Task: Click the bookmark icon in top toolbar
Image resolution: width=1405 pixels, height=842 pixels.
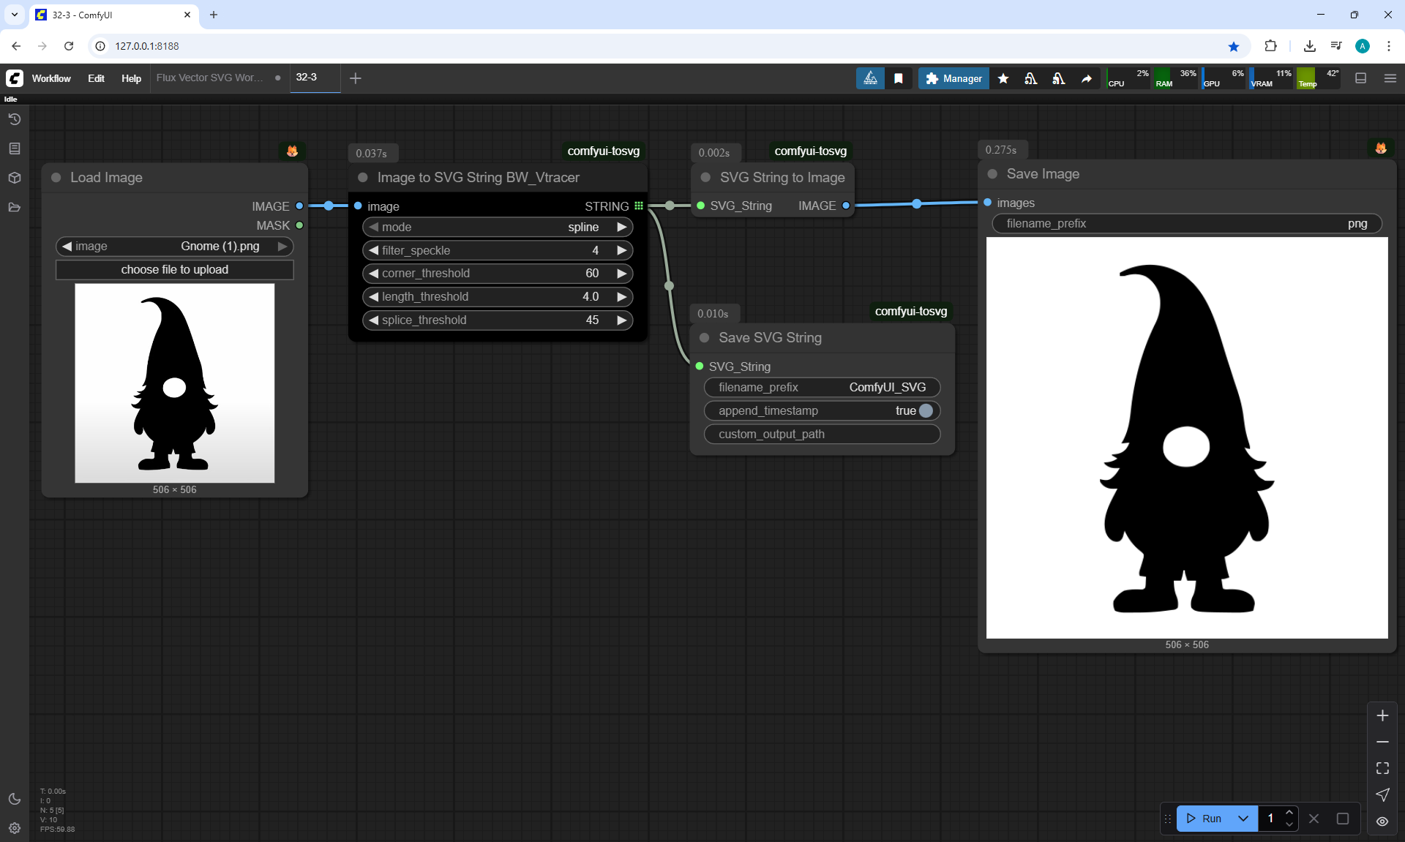Action: [899, 78]
